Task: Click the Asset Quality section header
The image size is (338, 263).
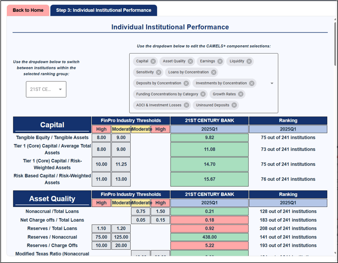Action: 52,199
